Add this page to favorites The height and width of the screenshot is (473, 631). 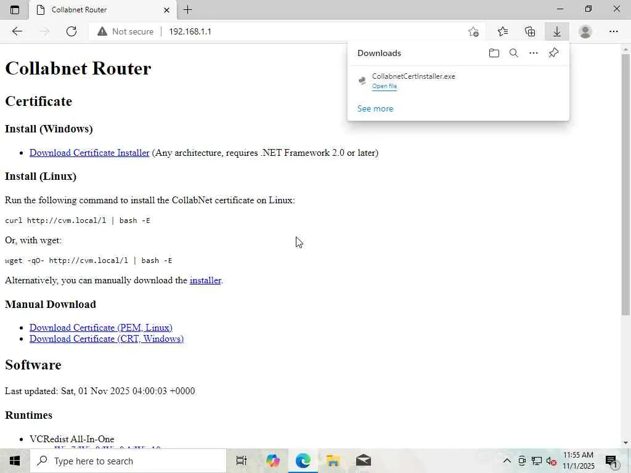[x=474, y=31]
